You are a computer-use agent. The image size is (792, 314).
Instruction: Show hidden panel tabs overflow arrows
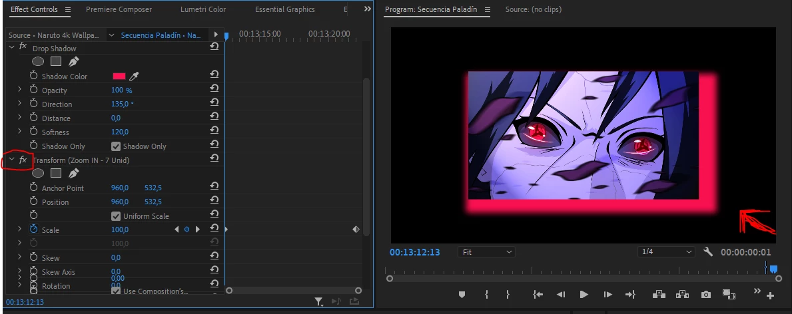coord(367,9)
